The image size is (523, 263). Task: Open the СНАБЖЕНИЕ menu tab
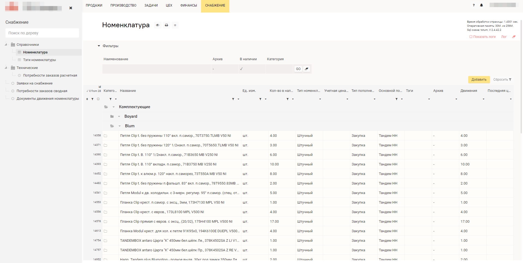pos(215,6)
